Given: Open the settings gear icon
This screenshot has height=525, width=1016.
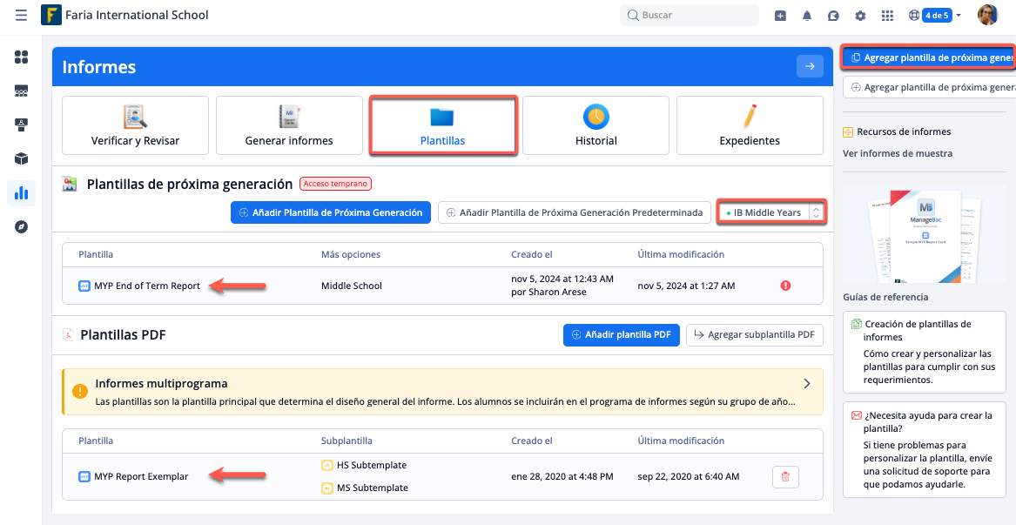Looking at the screenshot, I should tap(860, 16).
